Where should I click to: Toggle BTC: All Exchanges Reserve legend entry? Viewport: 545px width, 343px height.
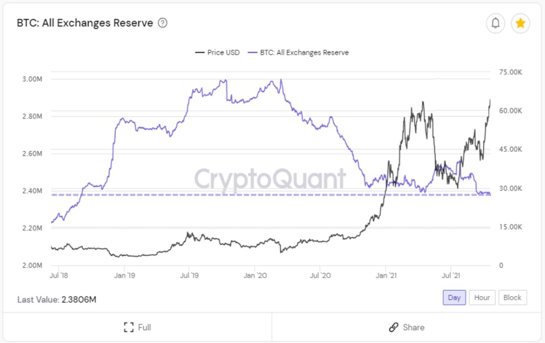(x=298, y=52)
